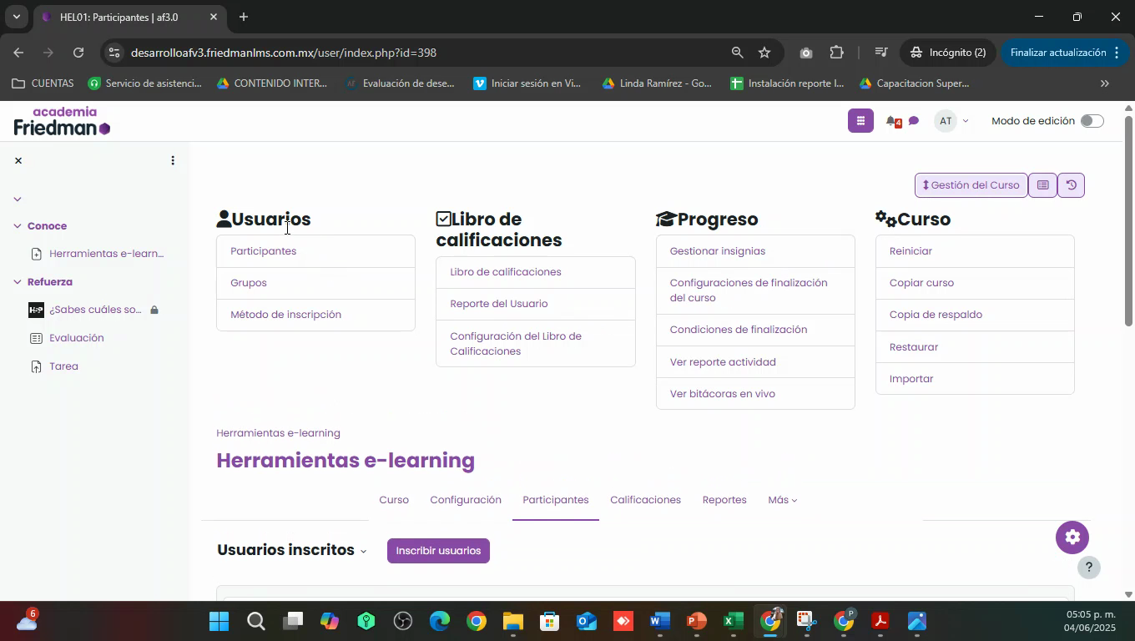Viewport: 1135px width, 641px height.
Task: Click the Copiar curso link
Action: pyautogui.click(x=921, y=283)
